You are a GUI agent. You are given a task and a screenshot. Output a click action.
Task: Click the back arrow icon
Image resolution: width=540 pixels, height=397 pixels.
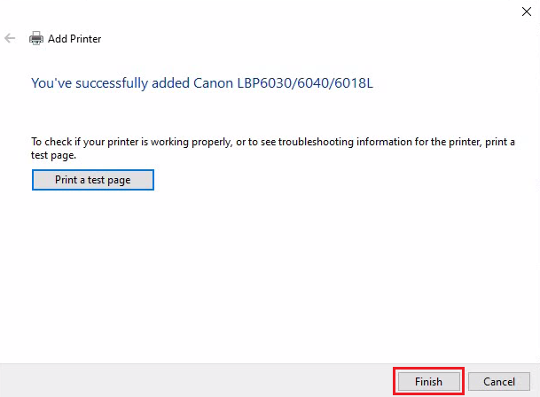point(11,39)
